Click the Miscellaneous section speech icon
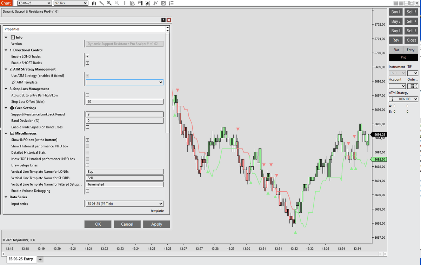 pos(12,133)
